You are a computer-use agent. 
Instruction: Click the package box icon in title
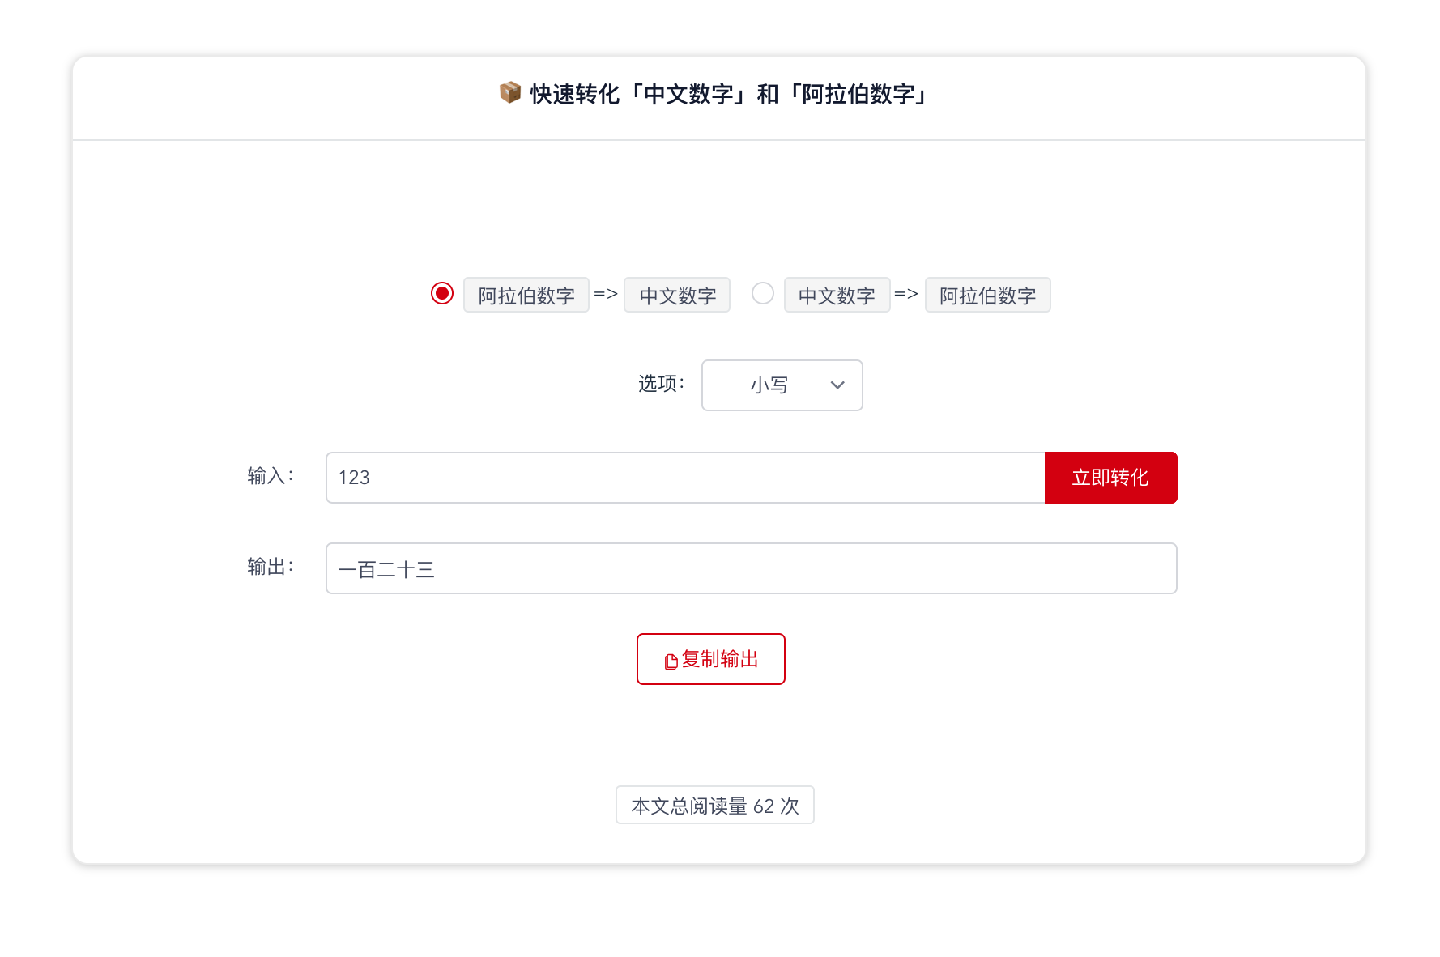point(509,93)
